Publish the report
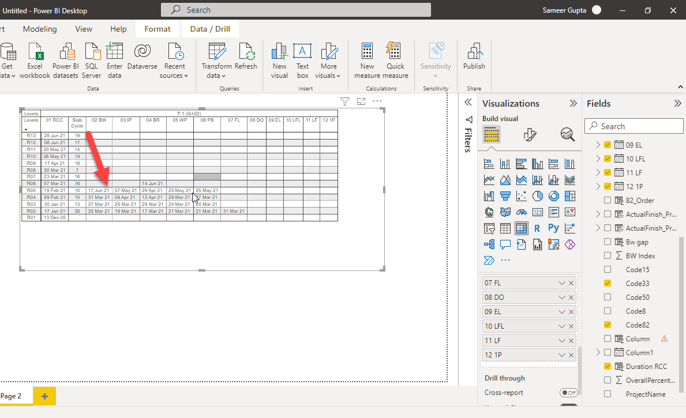 point(474,57)
